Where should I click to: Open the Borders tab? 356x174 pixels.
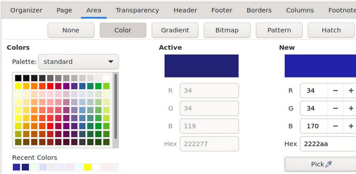point(259,10)
